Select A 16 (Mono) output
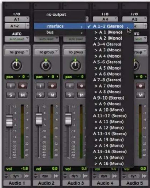 110,163
